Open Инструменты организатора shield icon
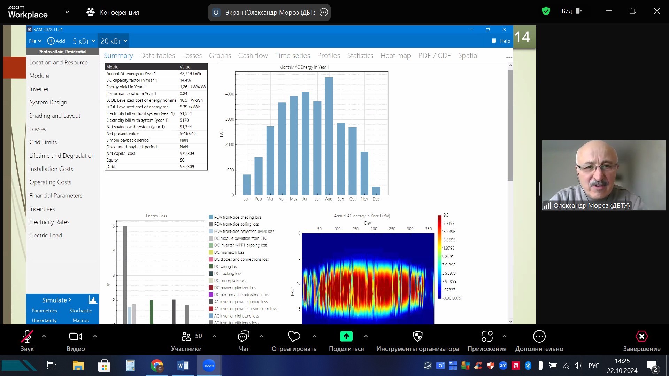The image size is (669, 376). point(417,336)
